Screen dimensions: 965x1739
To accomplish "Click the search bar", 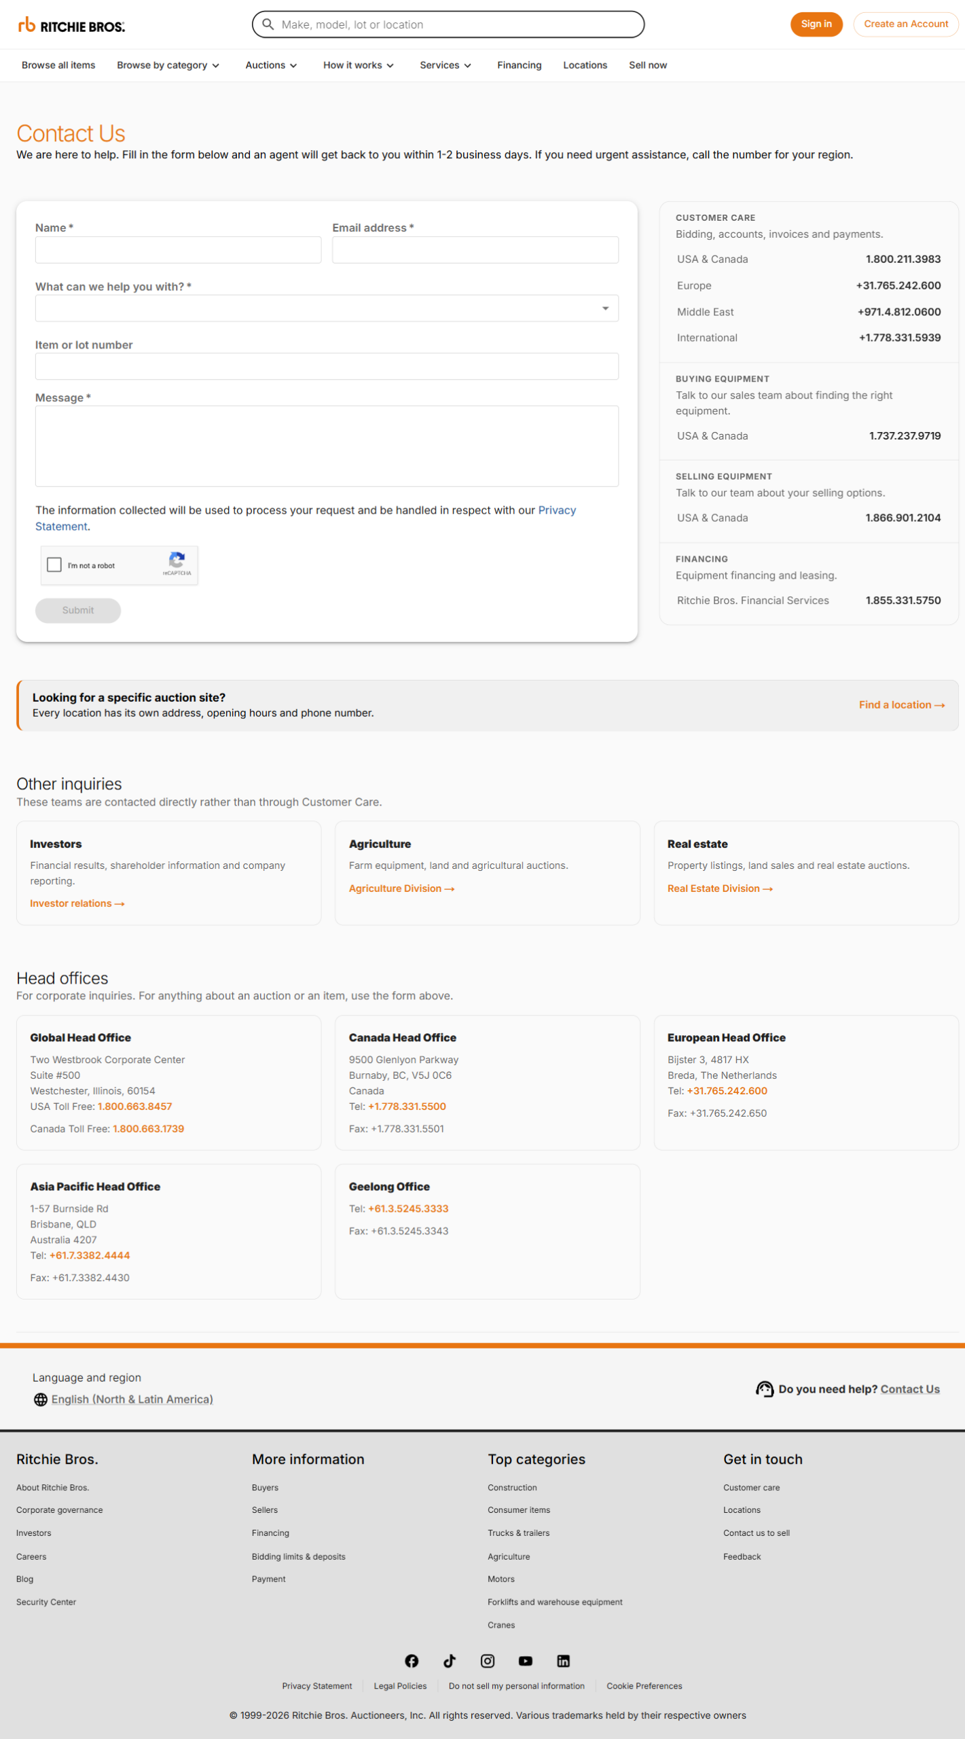I will click(448, 24).
